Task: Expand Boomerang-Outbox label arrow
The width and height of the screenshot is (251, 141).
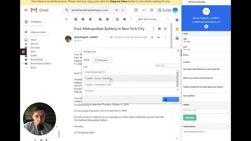Action: (23, 63)
